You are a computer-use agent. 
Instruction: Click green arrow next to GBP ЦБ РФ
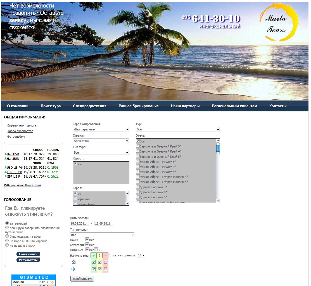[6, 176]
